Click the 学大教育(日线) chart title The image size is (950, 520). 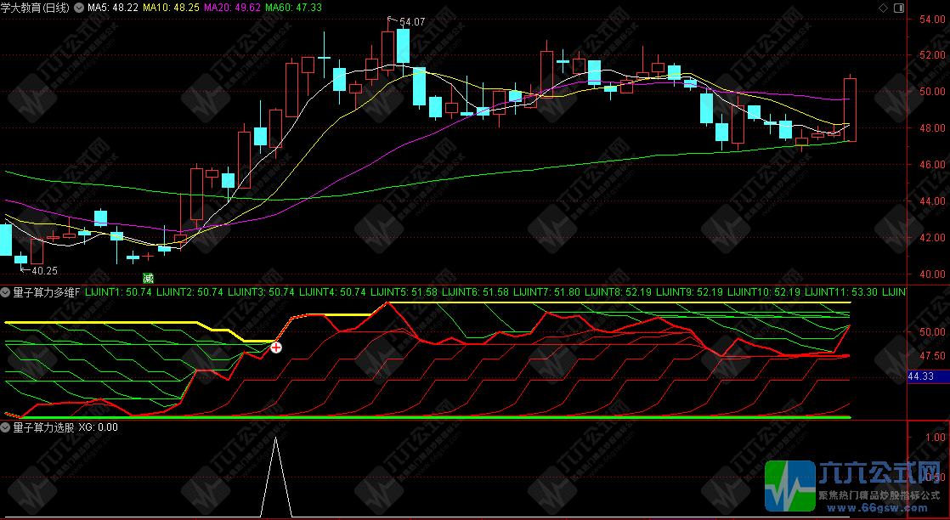pyautogui.click(x=37, y=8)
